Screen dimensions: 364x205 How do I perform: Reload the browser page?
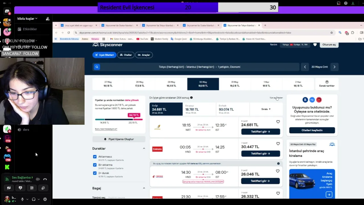tap(69, 33)
